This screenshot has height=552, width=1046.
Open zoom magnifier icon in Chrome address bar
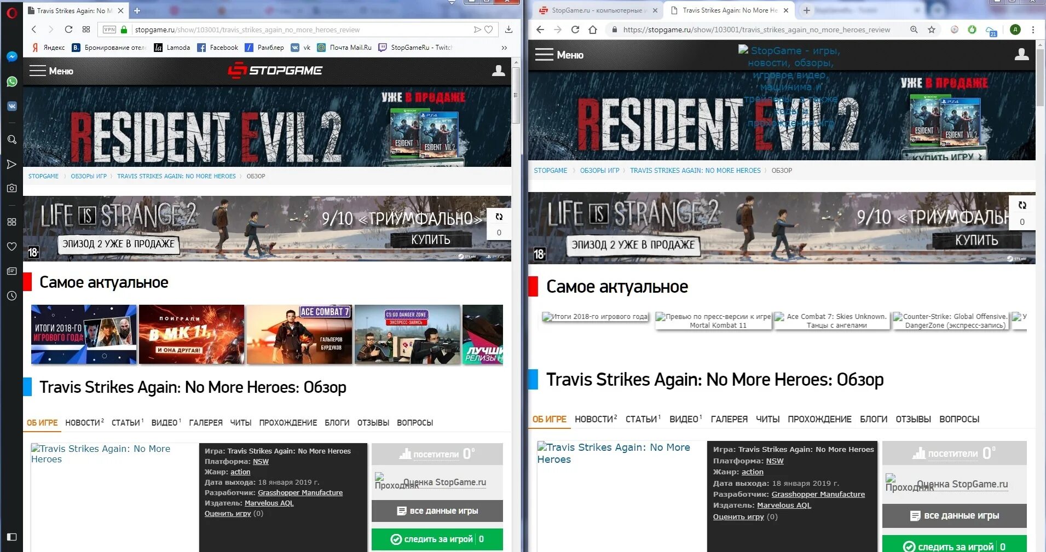[914, 30]
